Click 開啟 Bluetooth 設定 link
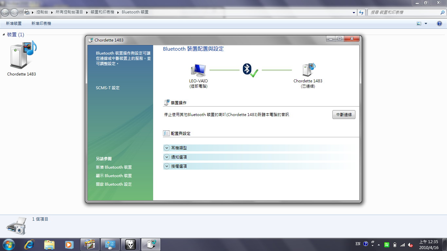447x251 pixels. [114, 184]
